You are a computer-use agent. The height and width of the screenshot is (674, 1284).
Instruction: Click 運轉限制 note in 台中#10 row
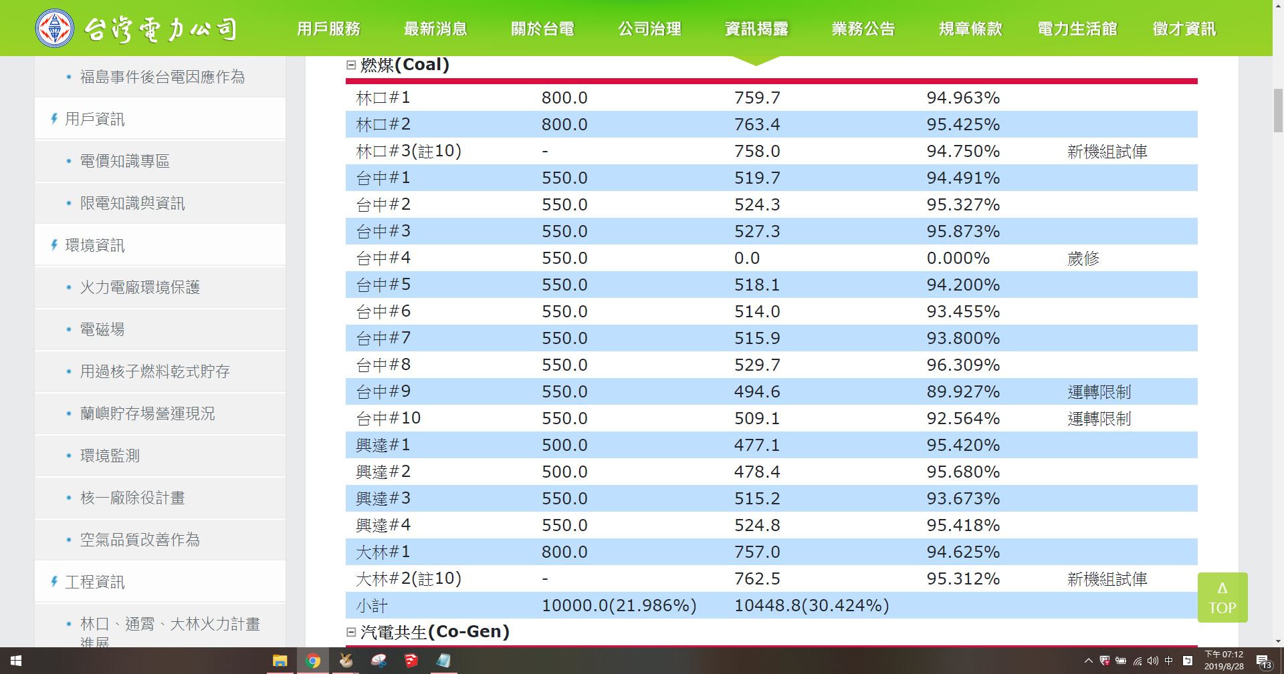(1099, 419)
